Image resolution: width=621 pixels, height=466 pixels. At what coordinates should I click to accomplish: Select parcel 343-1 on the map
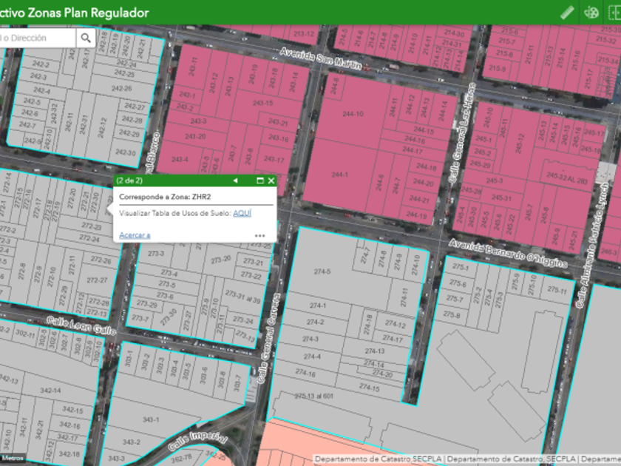[151, 419]
